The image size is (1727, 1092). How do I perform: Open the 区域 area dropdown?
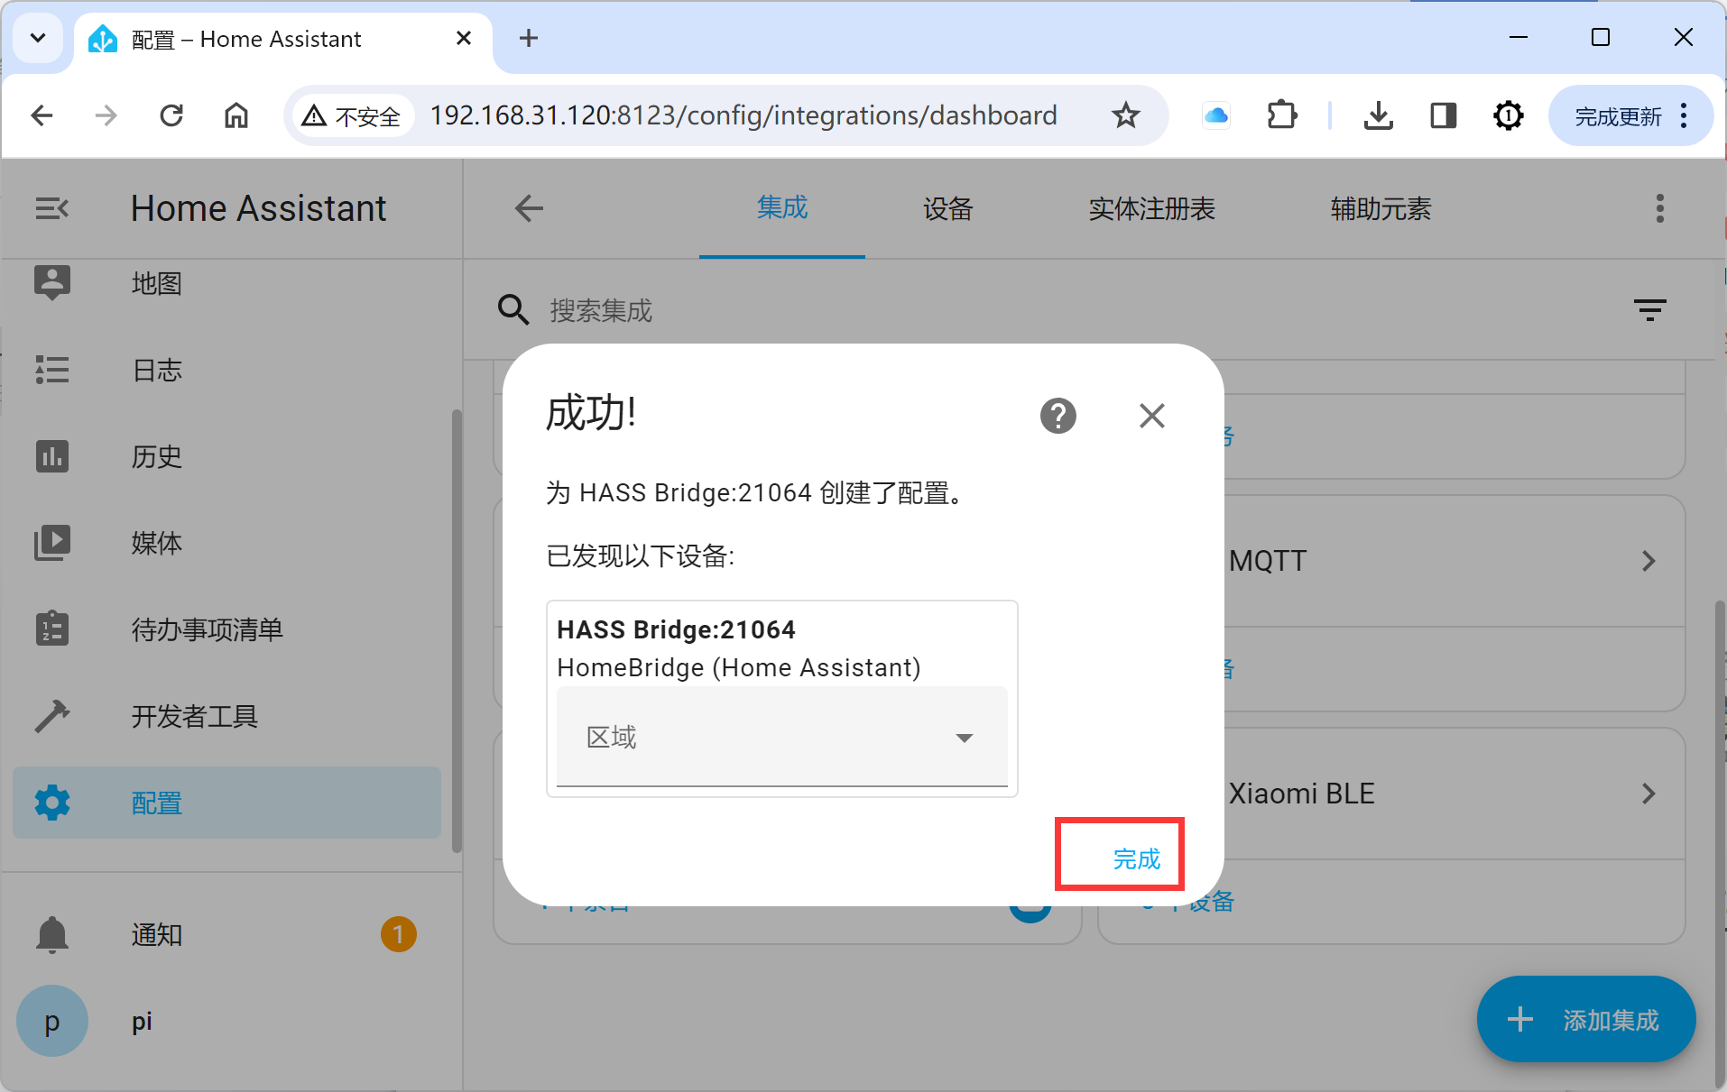tap(781, 737)
